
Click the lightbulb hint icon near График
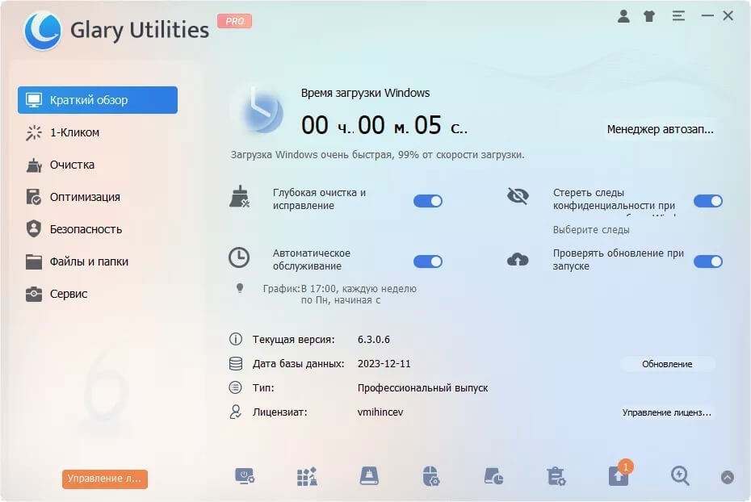(x=240, y=287)
